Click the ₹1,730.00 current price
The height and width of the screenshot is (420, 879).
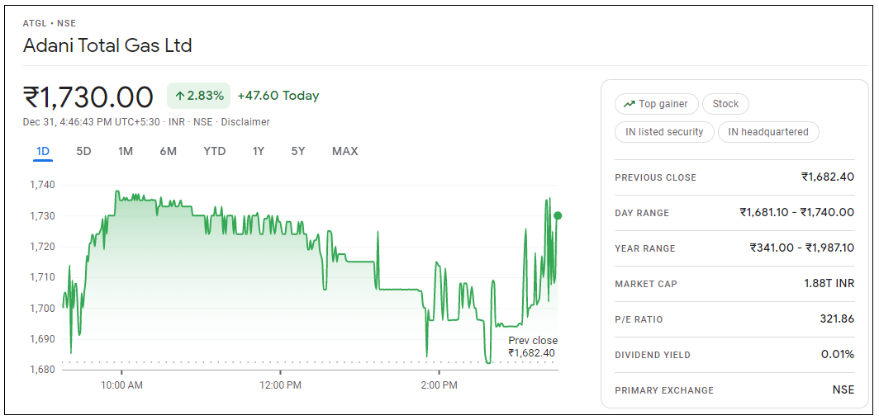click(x=88, y=97)
